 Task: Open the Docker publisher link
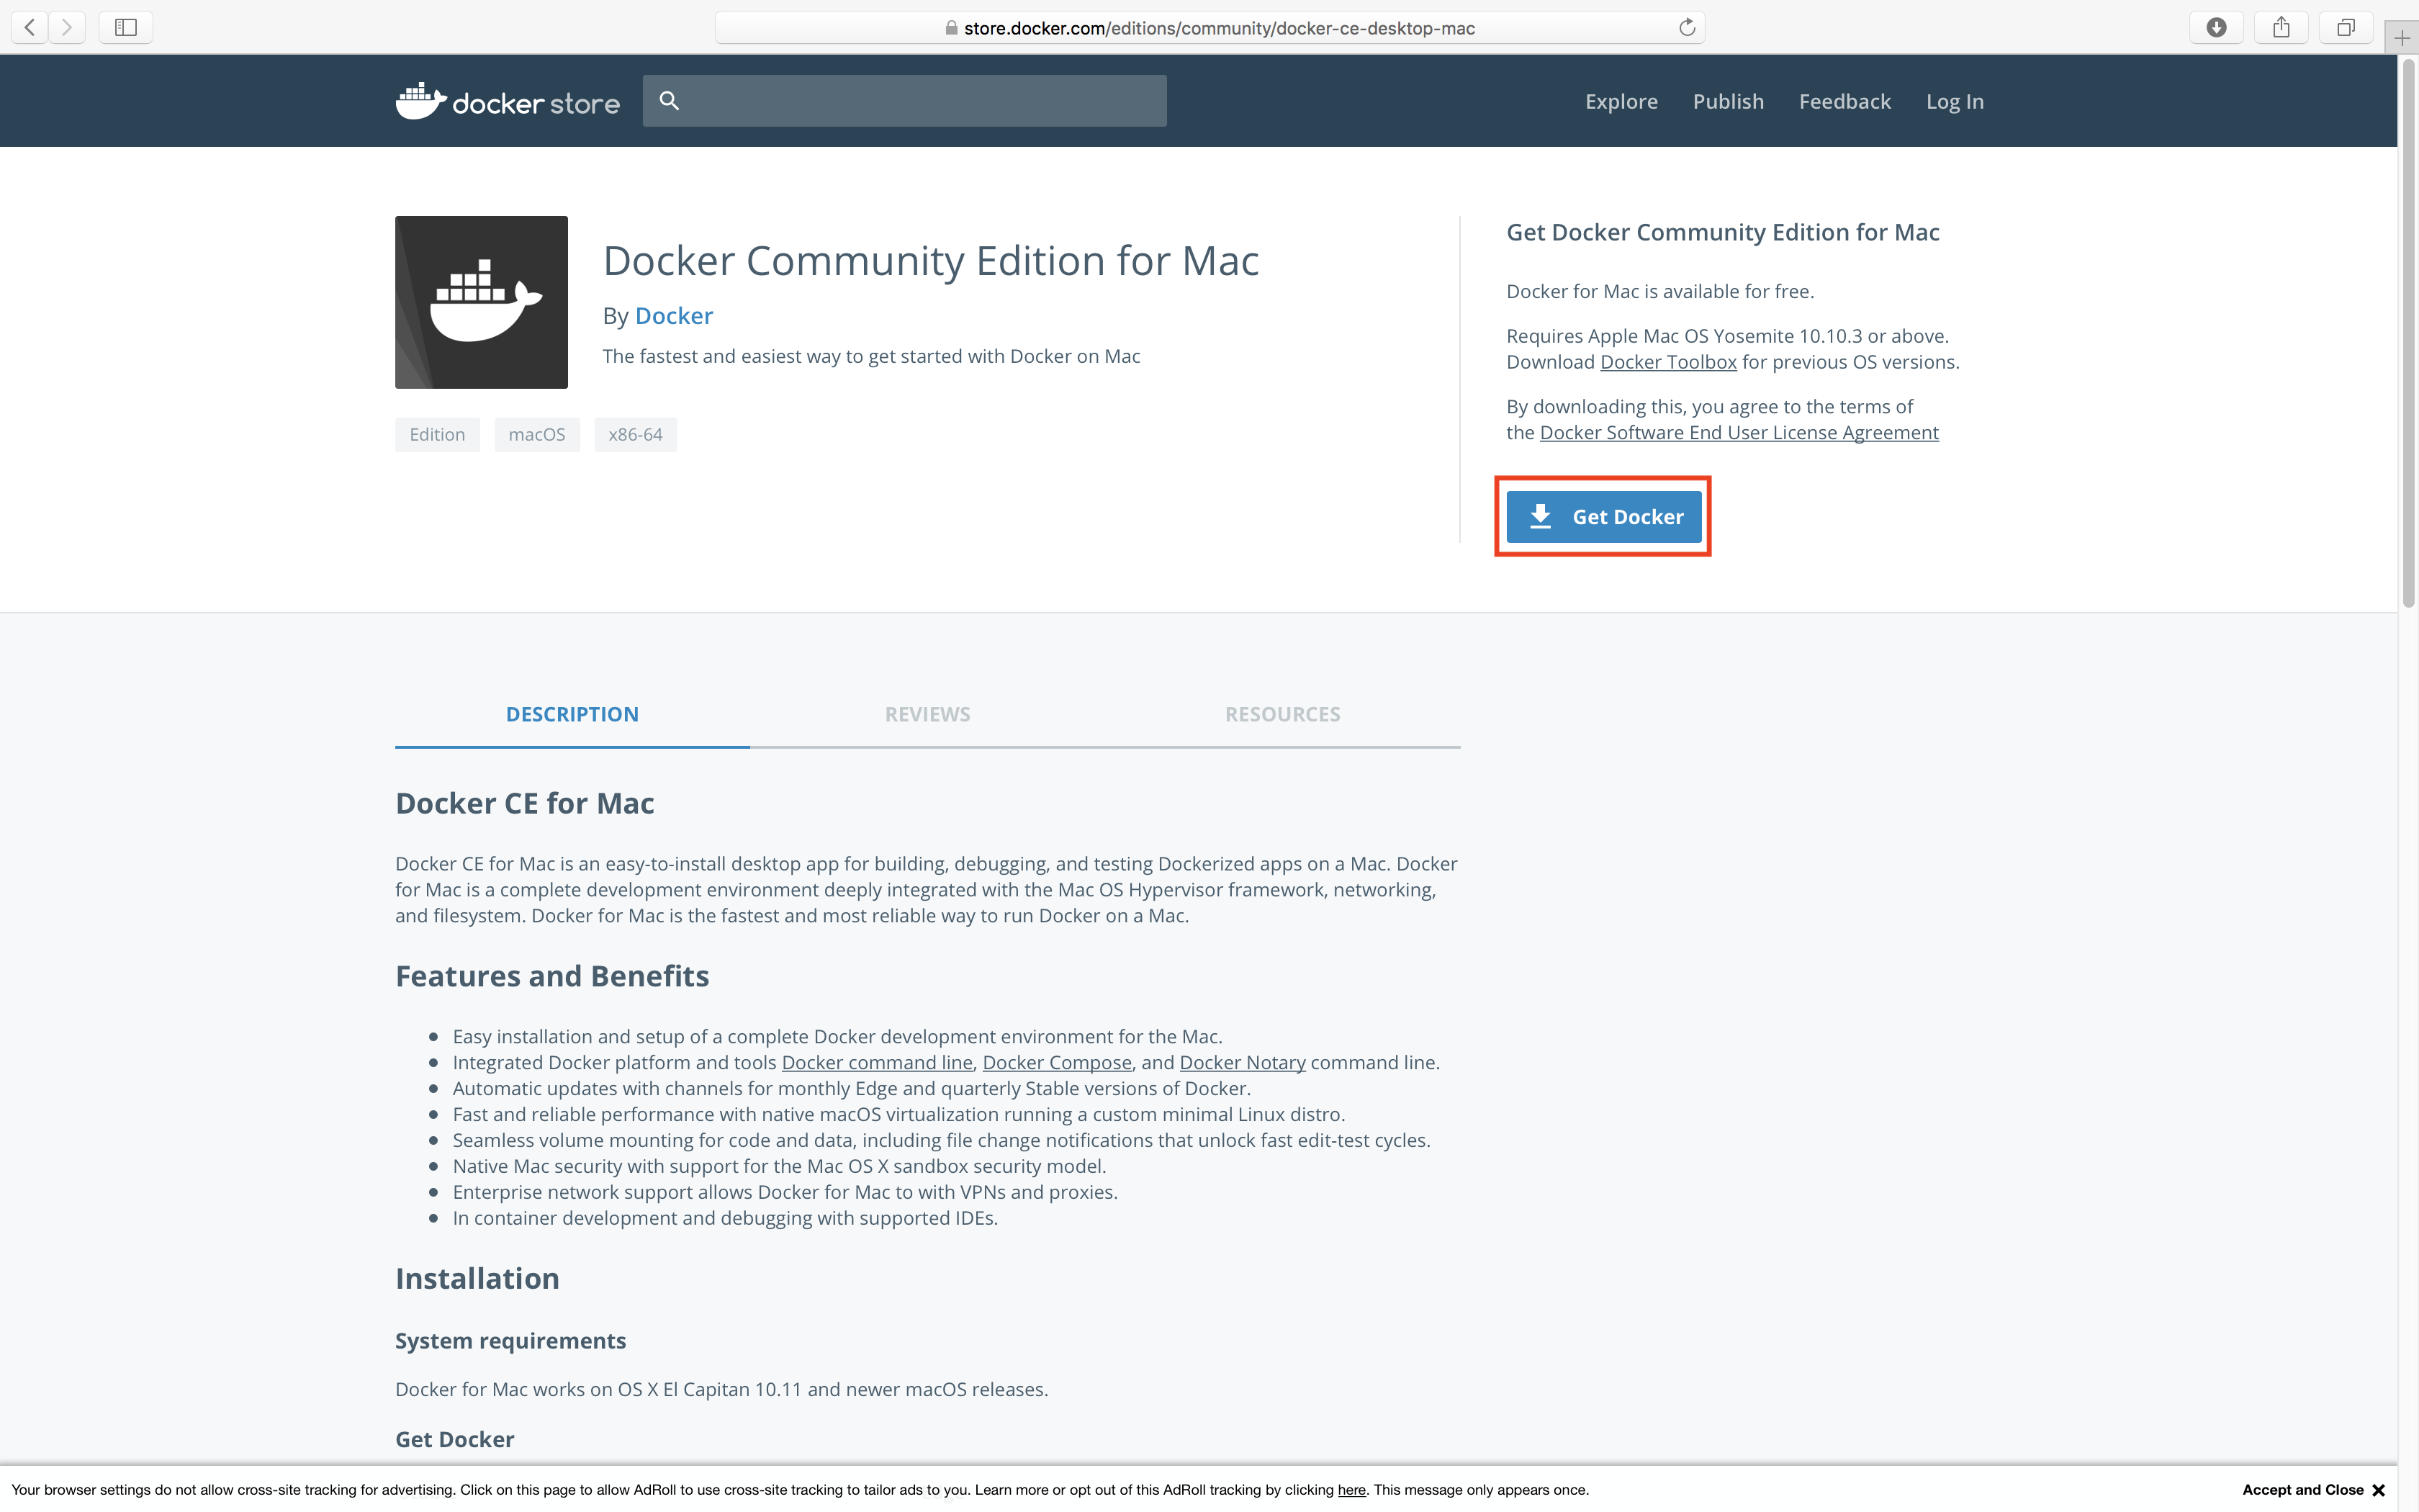tap(674, 316)
